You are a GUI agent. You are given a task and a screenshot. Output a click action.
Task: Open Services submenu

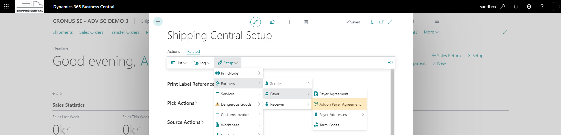[x=238, y=94]
